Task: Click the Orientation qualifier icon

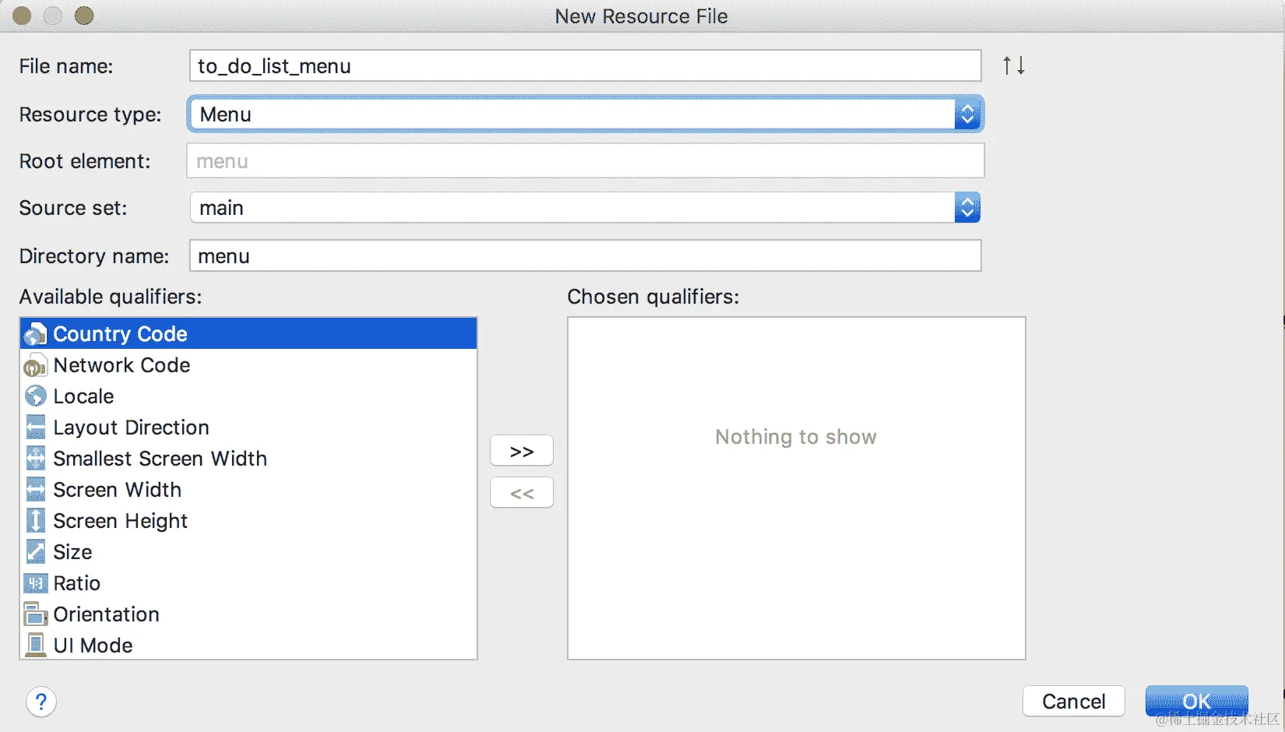Action: 36,614
